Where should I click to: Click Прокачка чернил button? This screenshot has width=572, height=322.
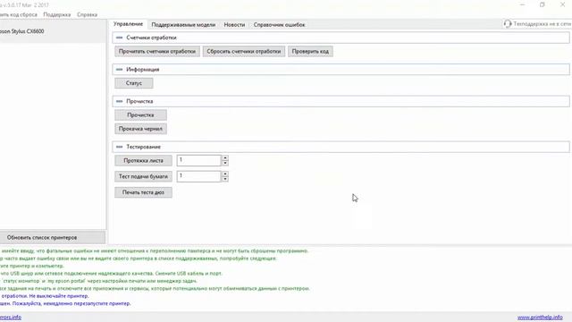click(140, 129)
